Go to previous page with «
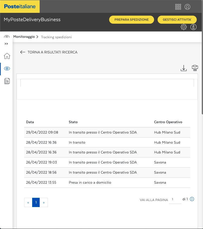Screen dimensions: 203x229 point(28,202)
